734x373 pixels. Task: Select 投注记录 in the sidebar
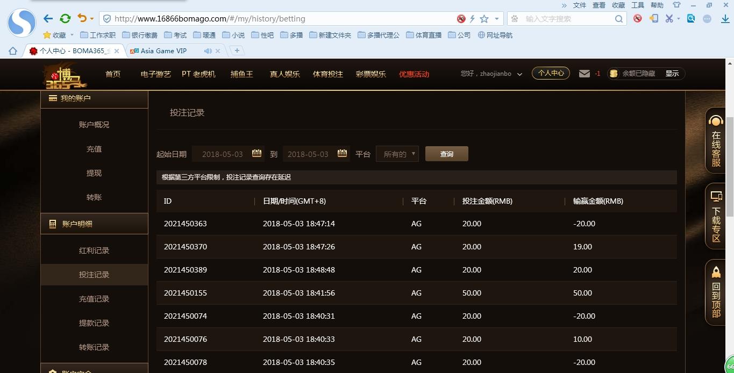pos(94,275)
